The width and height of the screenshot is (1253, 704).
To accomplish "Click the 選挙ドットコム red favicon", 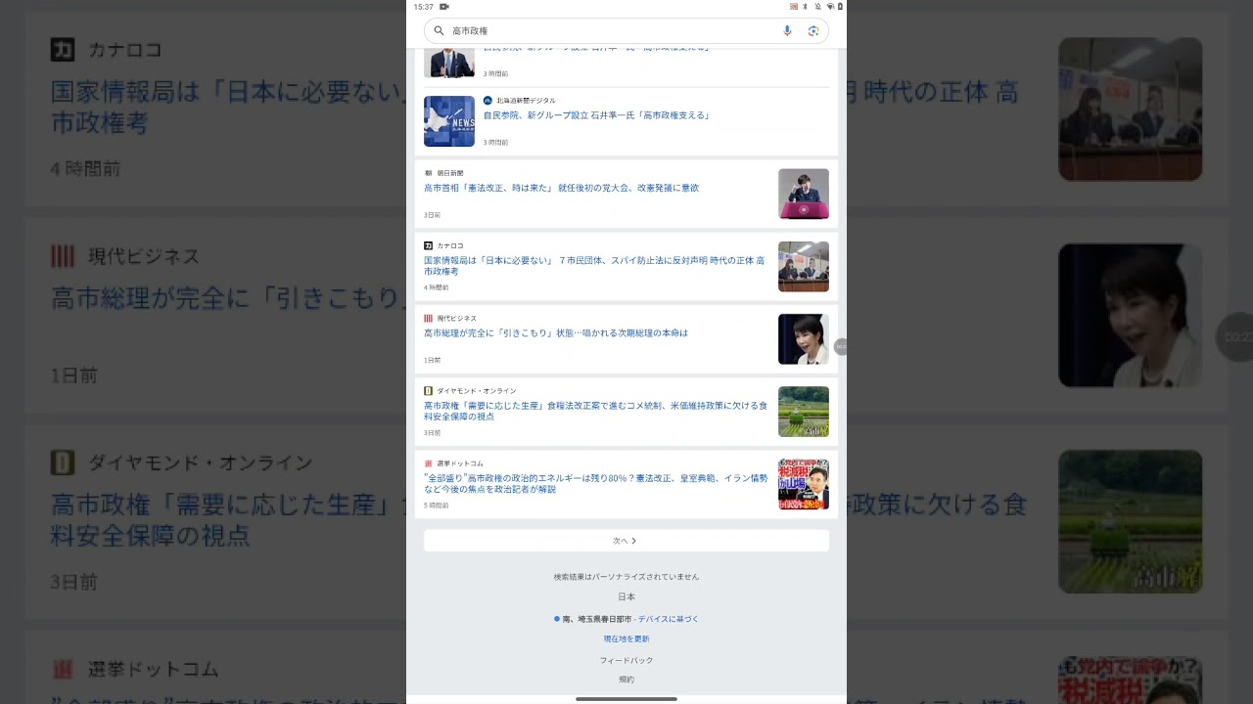I will (428, 463).
